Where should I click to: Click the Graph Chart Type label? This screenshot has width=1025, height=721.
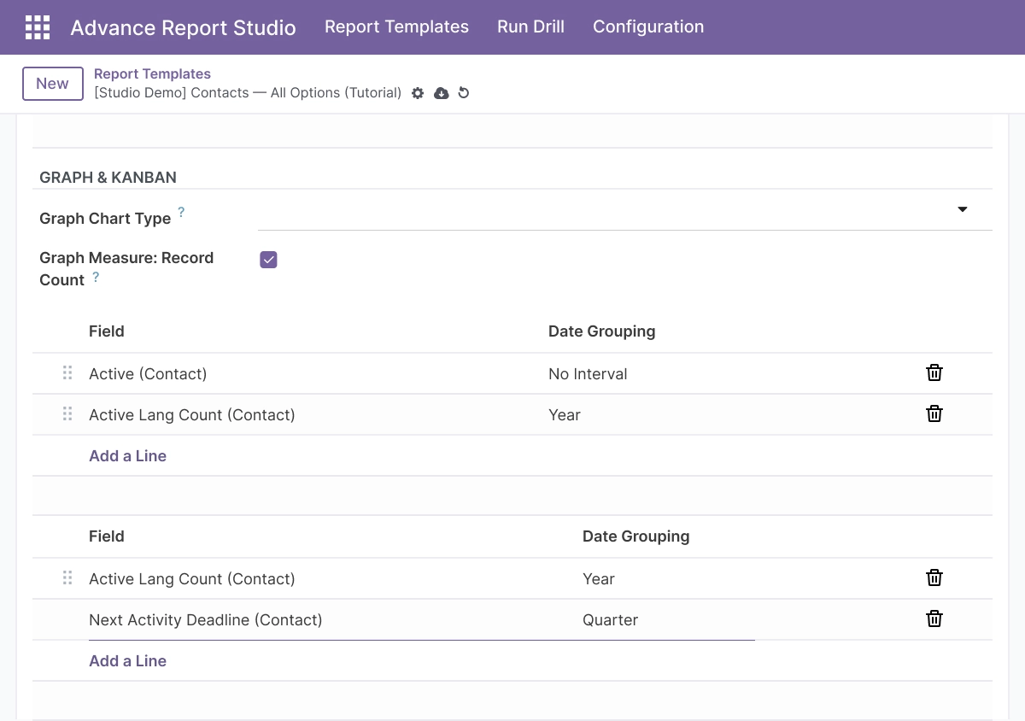[x=105, y=219]
